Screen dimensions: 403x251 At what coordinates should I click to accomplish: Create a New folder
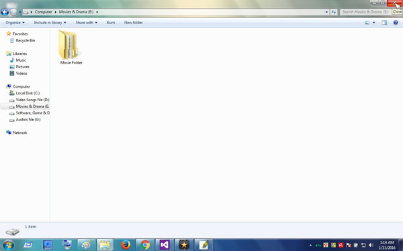click(134, 23)
